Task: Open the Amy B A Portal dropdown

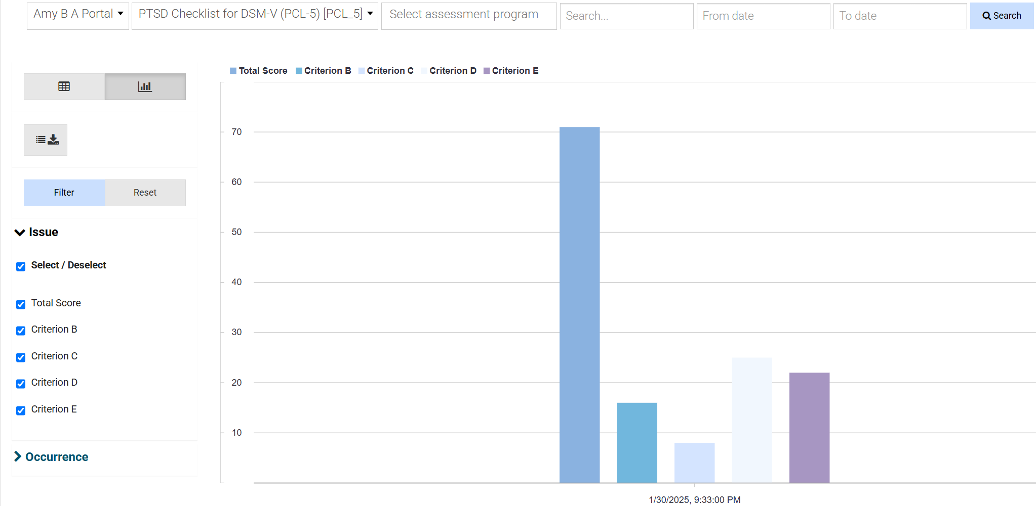Action: coord(78,15)
